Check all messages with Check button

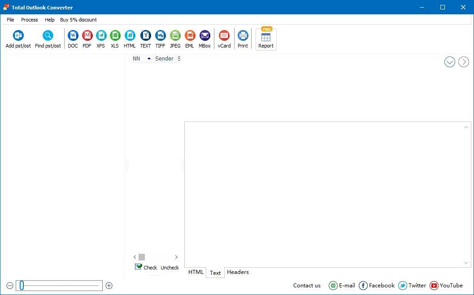(x=146, y=267)
